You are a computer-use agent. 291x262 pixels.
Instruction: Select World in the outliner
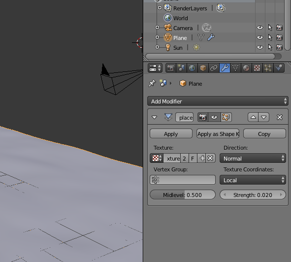point(181,18)
